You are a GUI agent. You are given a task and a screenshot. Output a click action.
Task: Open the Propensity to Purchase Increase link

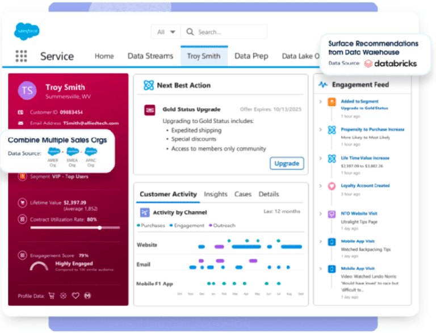point(372,129)
